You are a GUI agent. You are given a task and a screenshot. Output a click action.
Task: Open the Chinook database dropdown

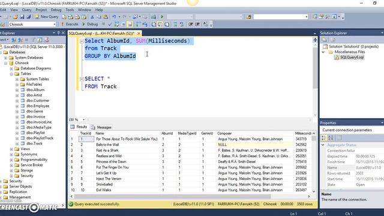coord(55,24)
